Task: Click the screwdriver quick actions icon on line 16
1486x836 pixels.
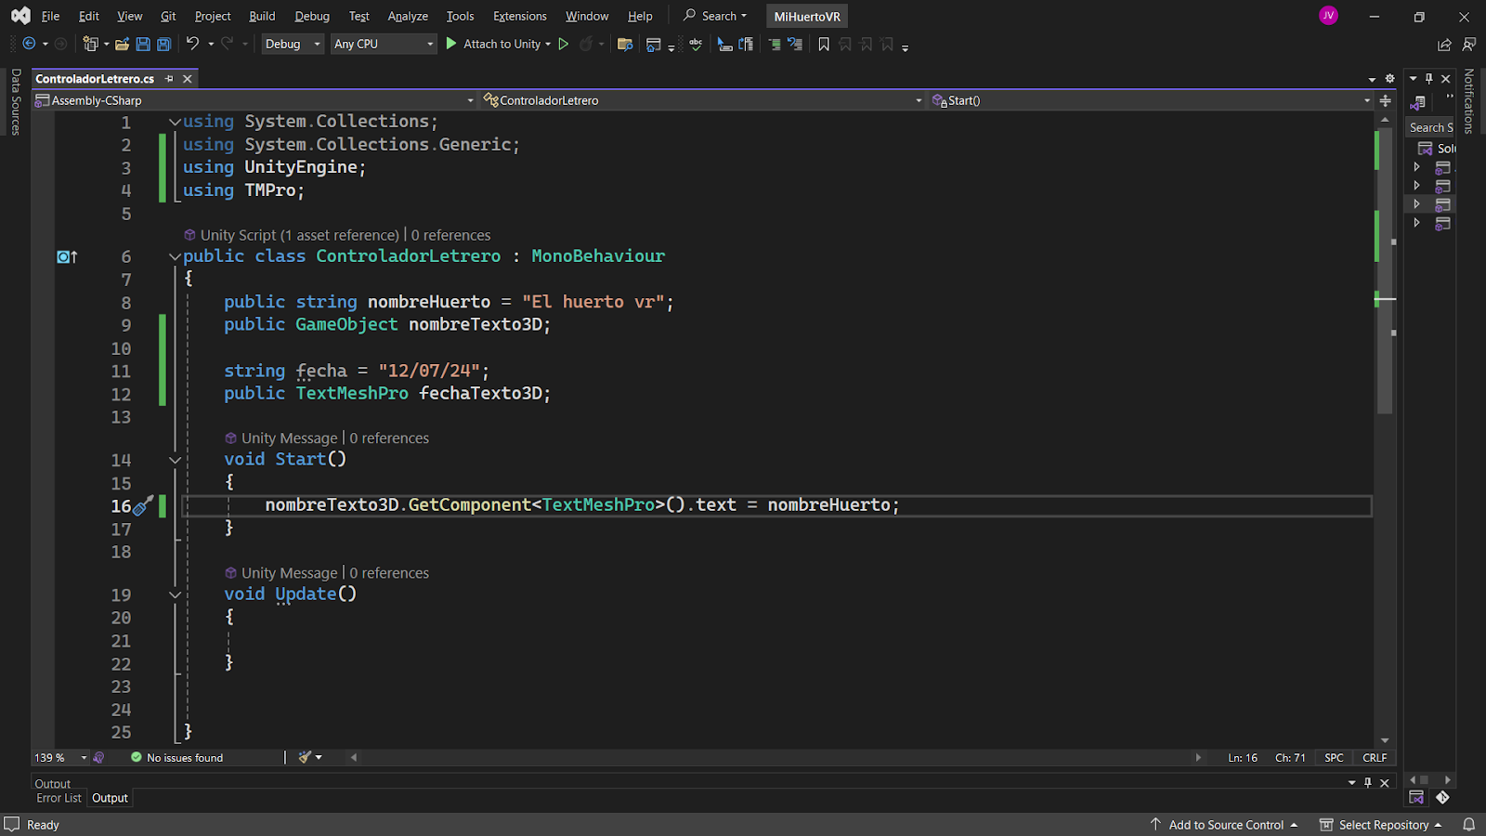Action: (142, 506)
